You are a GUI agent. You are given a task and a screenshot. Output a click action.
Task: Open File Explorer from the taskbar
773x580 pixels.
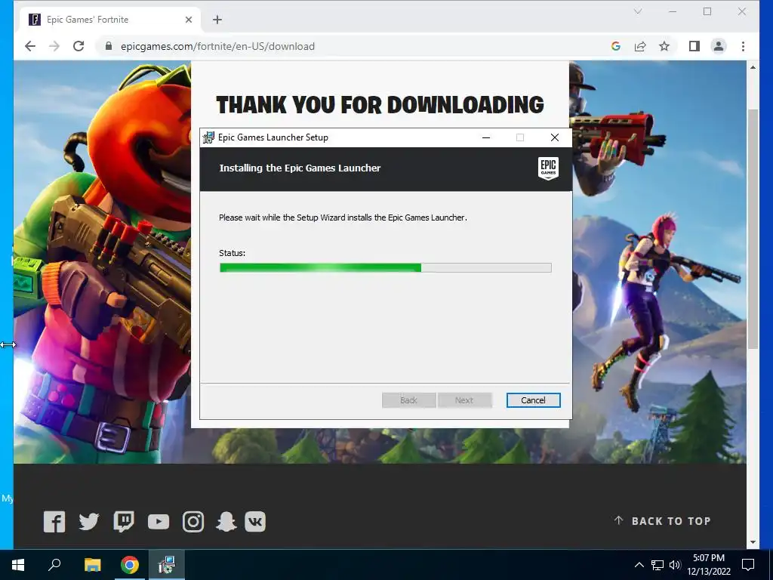[x=92, y=565]
